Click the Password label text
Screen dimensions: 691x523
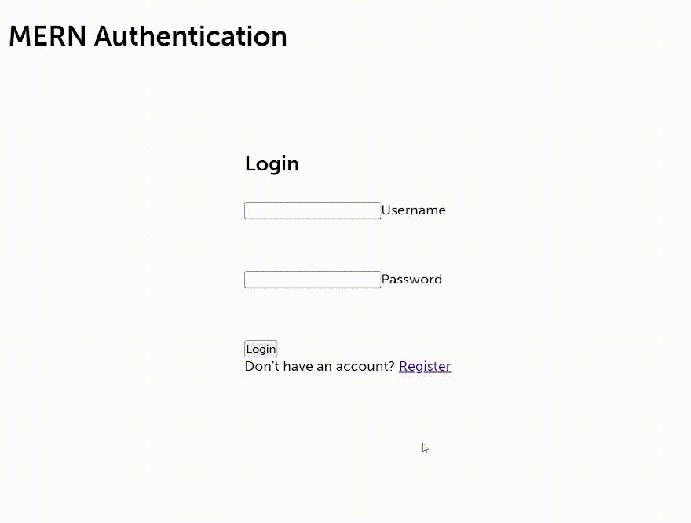click(411, 280)
